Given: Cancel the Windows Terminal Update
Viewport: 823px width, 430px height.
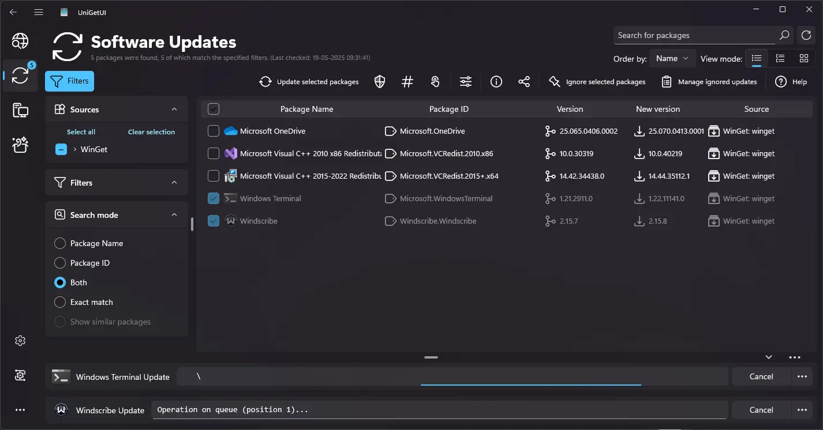Looking at the screenshot, I should 761,376.
